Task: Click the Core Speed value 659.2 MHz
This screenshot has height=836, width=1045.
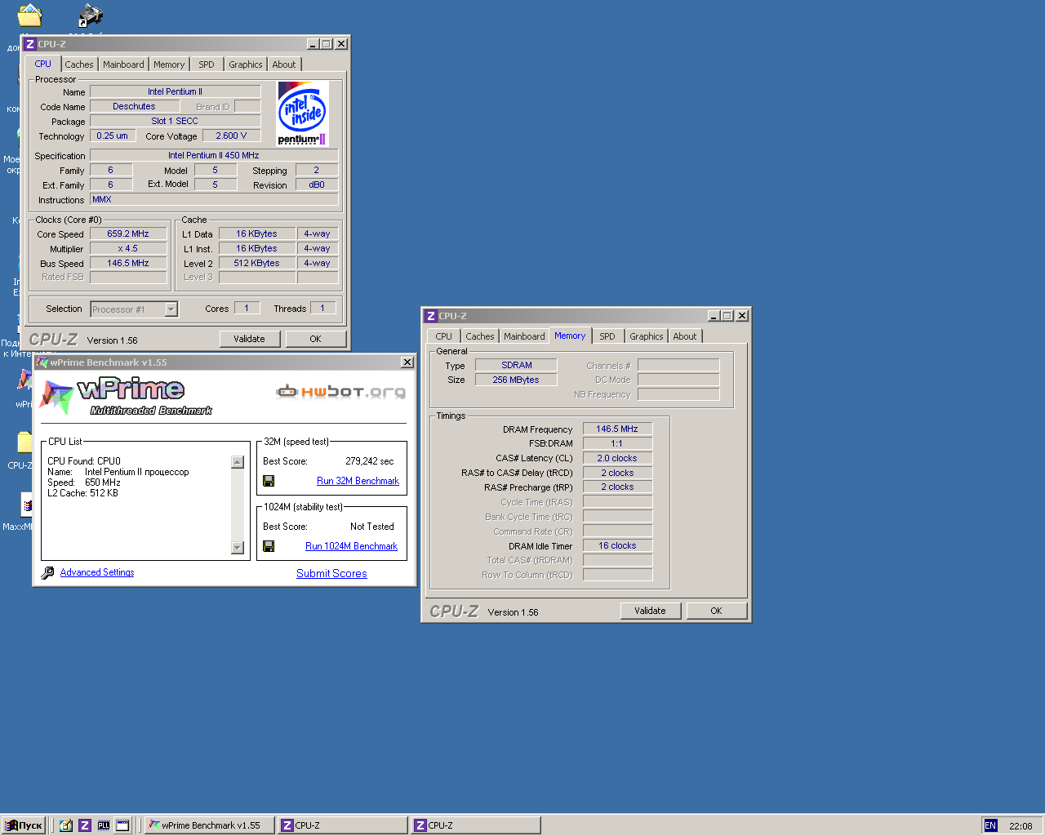Action: (128, 233)
